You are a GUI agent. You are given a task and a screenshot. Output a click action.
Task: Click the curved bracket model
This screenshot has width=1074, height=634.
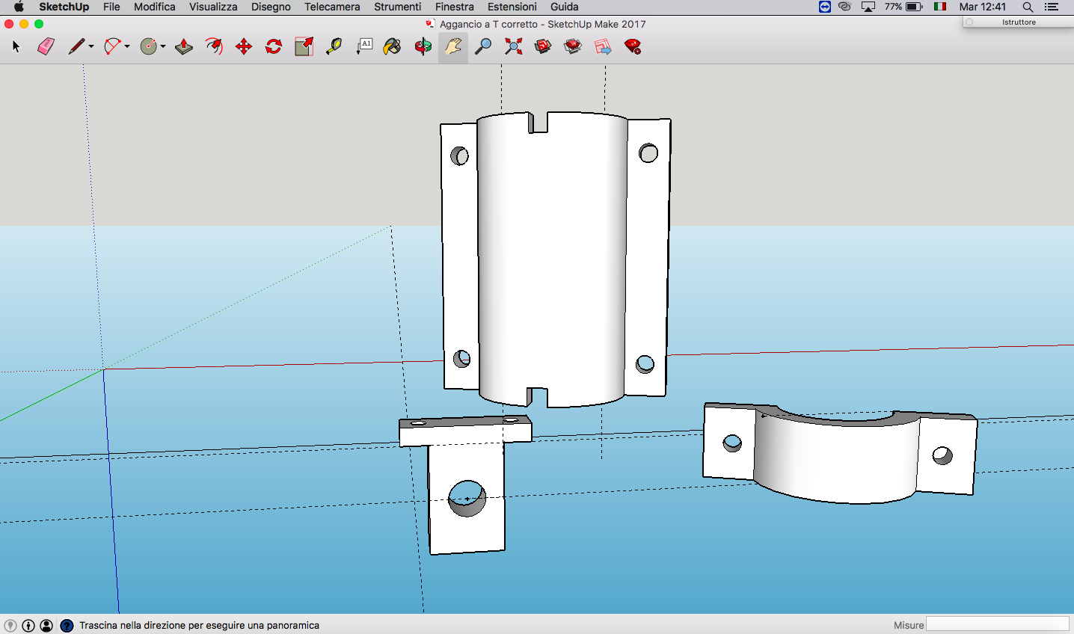pos(839,453)
